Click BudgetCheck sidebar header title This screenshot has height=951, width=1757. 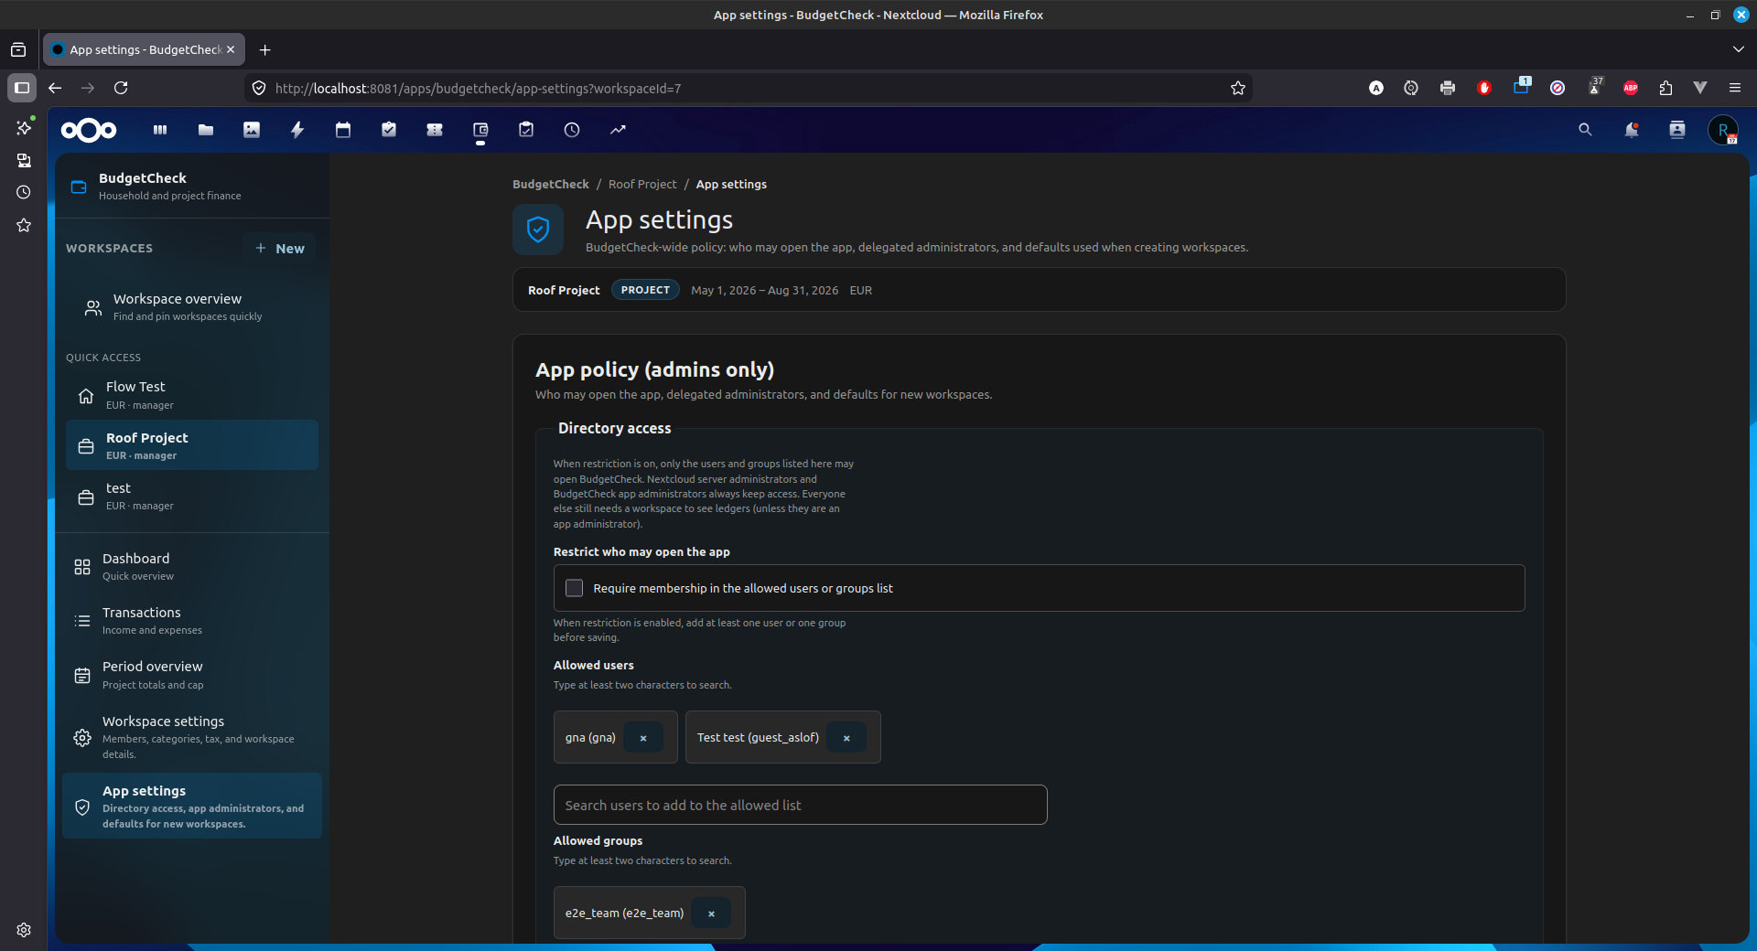[143, 178]
